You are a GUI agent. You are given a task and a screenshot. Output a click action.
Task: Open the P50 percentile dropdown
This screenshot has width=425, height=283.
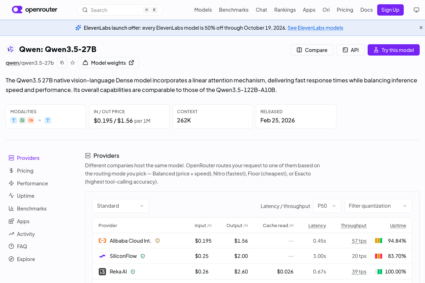click(327, 206)
